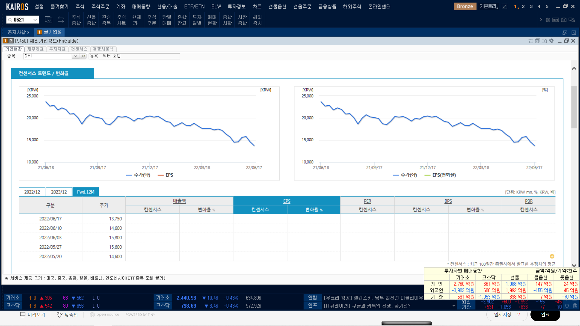This screenshot has width=580, height=326.
Task: Click the 매출액 column header link
Action: click(x=179, y=201)
